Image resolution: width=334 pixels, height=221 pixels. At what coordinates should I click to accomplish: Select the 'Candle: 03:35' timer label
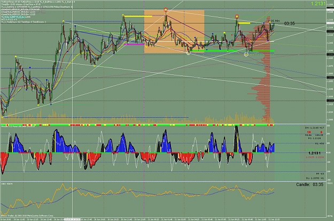click(309, 185)
